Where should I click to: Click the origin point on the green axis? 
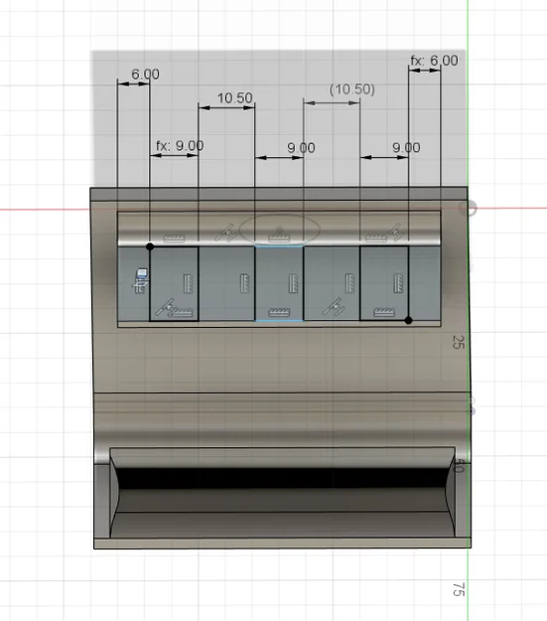click(469, 209)
